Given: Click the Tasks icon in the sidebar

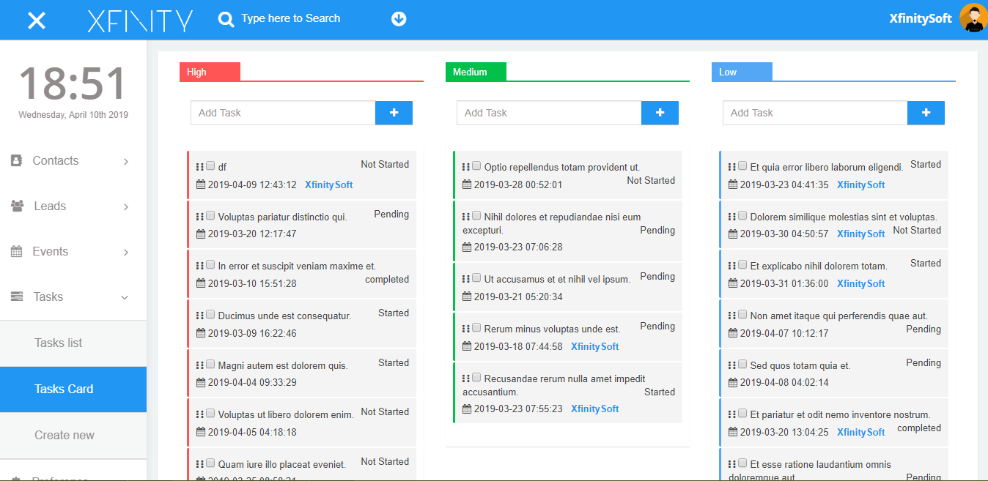Looking at the screenshot, I should click(15, 297).
